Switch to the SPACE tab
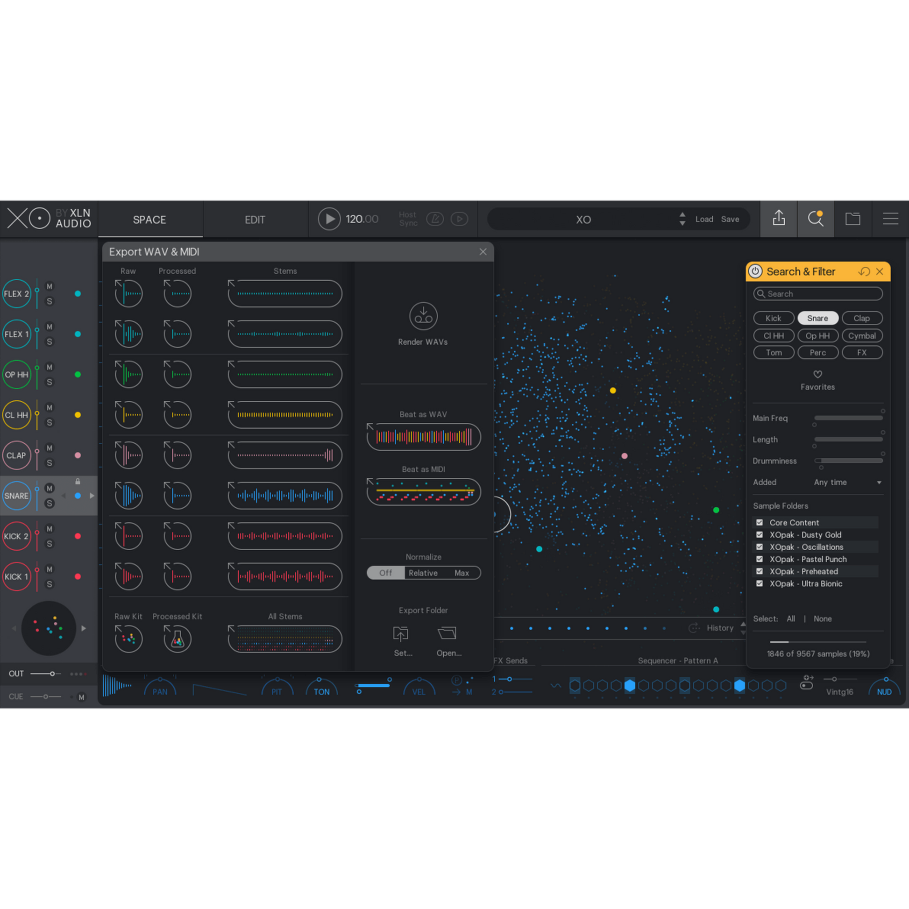 click(x=149, y=220)
